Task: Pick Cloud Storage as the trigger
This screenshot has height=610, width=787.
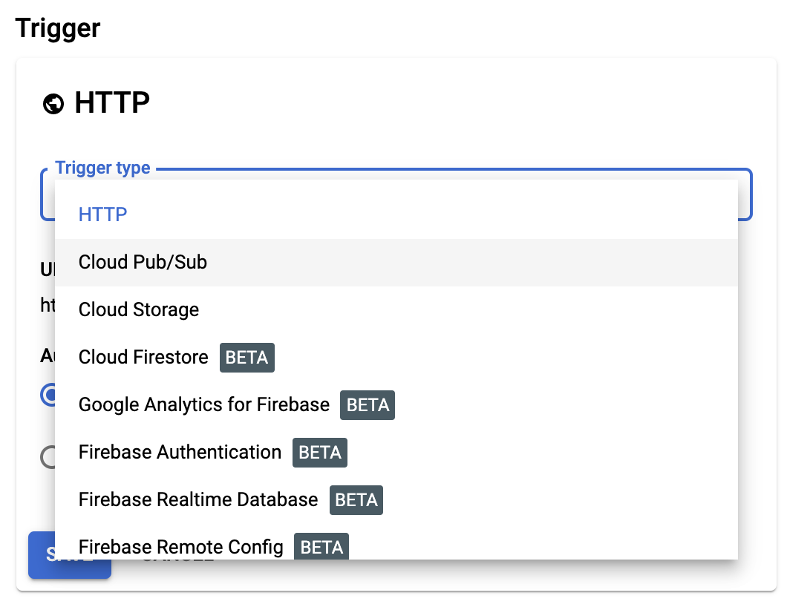Action: (x=139, y=309)
